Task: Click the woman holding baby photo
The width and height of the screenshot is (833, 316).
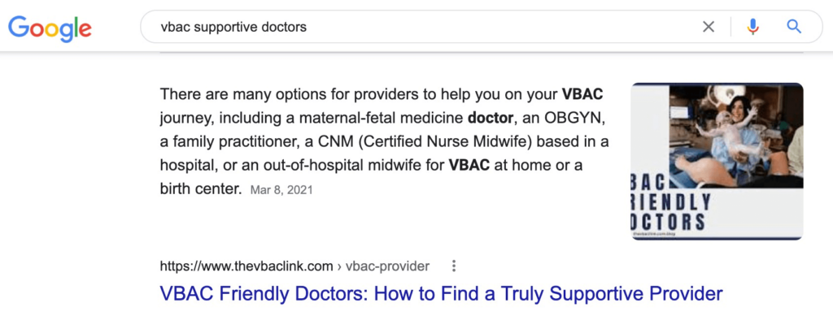Action: pos(735,136)
